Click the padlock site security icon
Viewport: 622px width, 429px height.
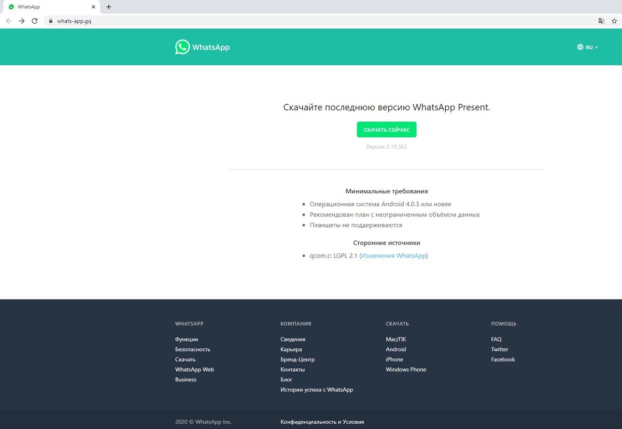point(51,21)
